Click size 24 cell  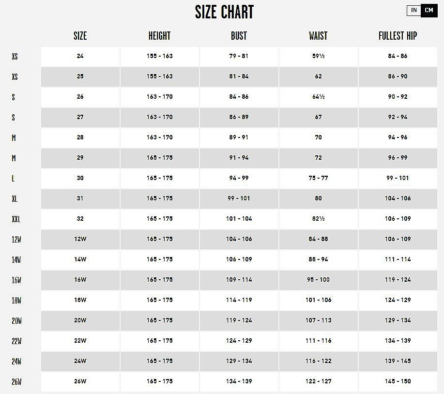80,56
